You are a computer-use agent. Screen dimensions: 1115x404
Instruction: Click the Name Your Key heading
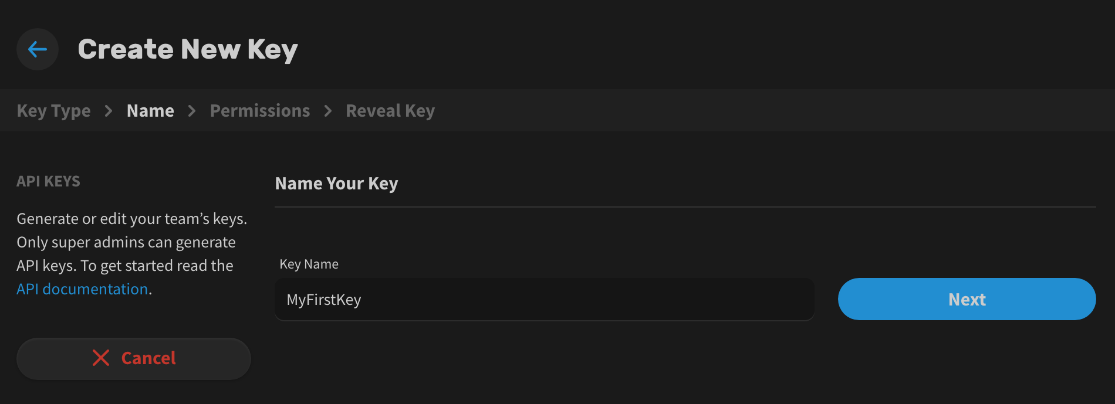coord(336,184)
